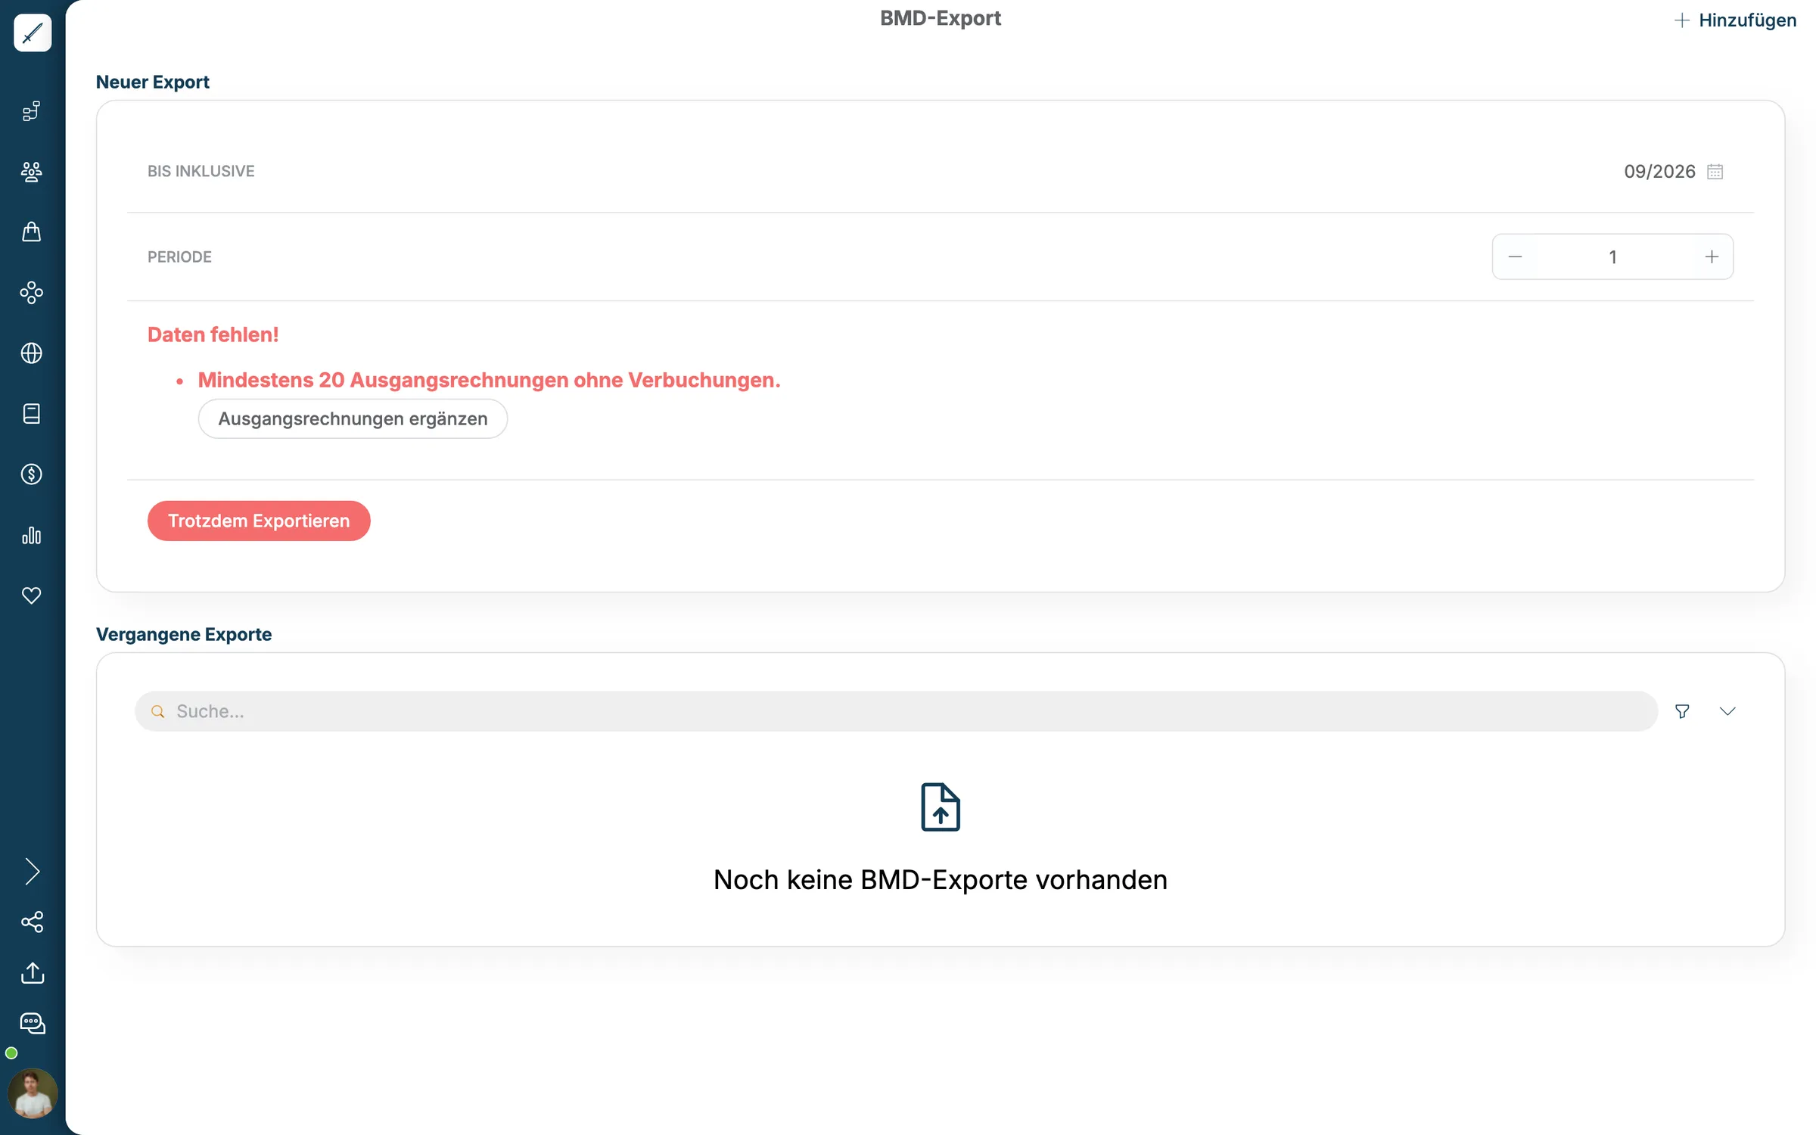
Task: Select the globe icon in sidebar
Action: tap(32, 353)
